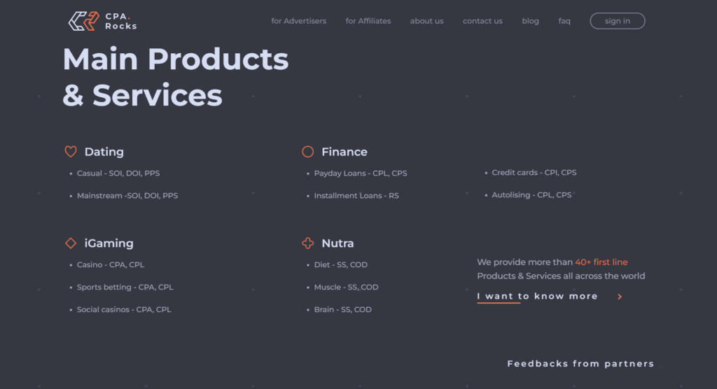Open the contact us page
Viewport: 717px width, 389px height.
482,21
